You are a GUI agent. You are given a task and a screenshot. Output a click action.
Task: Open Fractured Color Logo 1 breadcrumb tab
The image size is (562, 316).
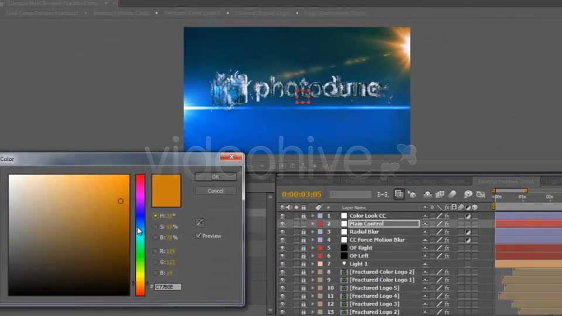point(192,13)
